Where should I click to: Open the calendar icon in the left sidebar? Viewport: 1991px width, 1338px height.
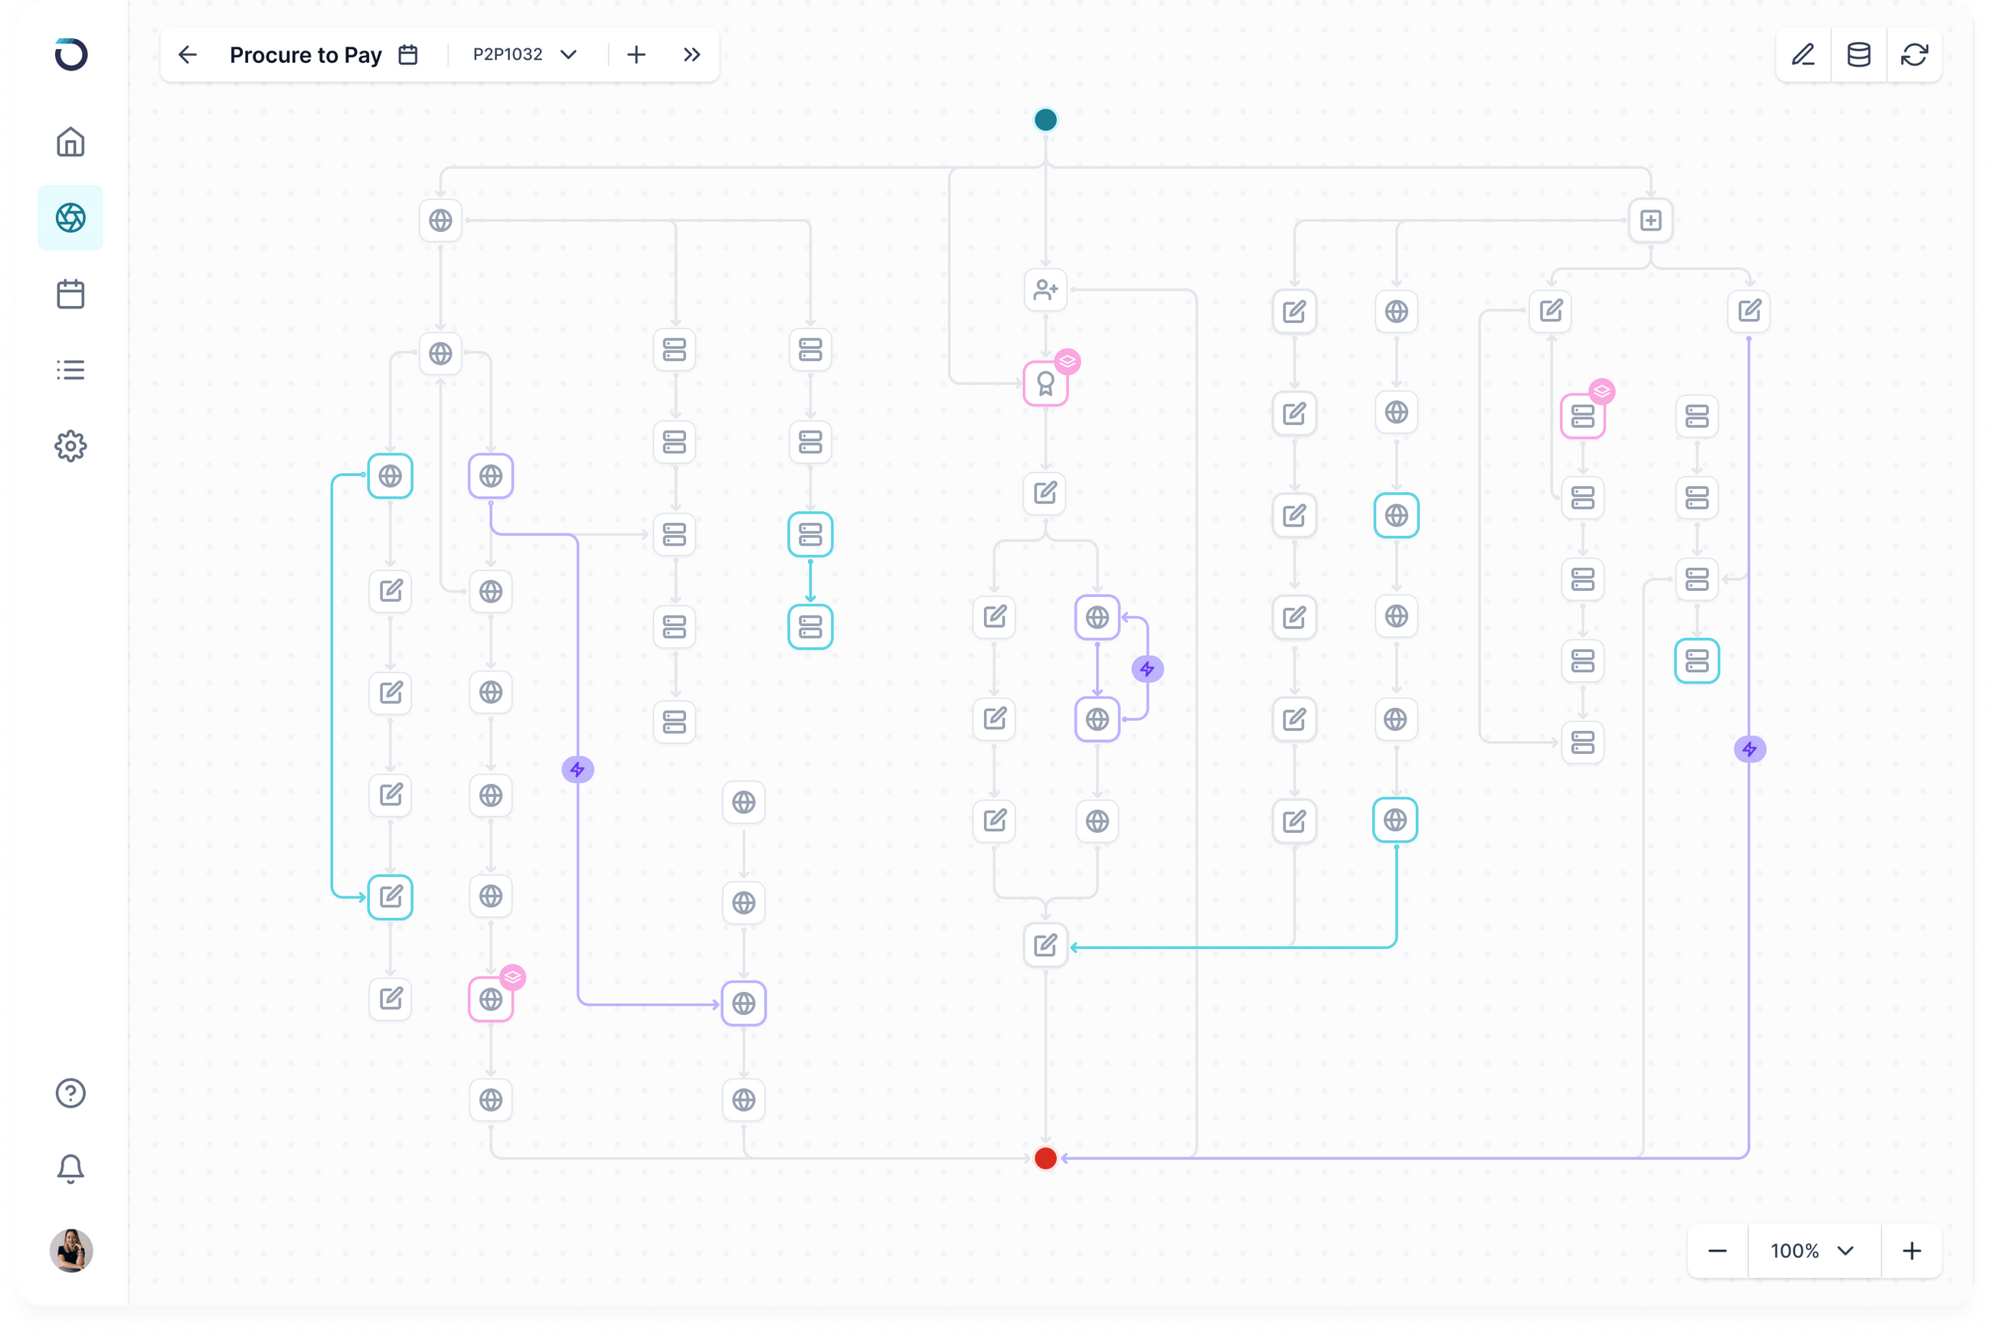coord(70,293)
